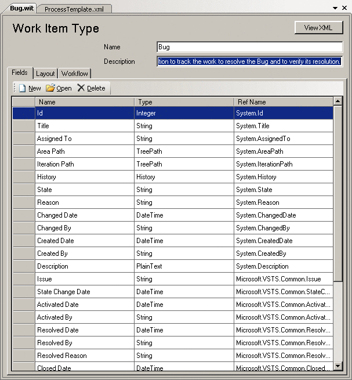352x380 pixels.
Task: Click the View XML button
Action: click(x=318, y=28)
